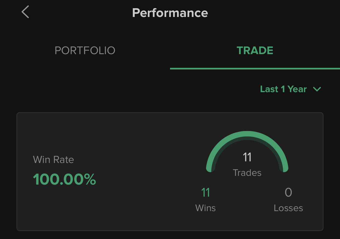Viewport: 340px width, 239px height.
Task: Click the green 11 wins number
Action: pyautogui.click(x=206, y=193)
